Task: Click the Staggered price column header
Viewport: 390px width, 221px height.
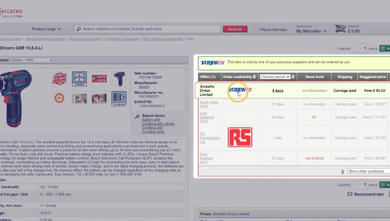Action: point(372,77)
